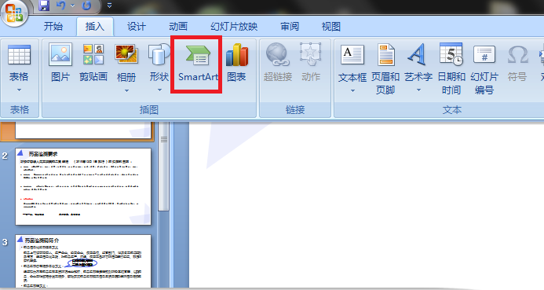Screen dimensions: 544x290
Task: Open the 设计 tab
Action: (x=137, y=27)
